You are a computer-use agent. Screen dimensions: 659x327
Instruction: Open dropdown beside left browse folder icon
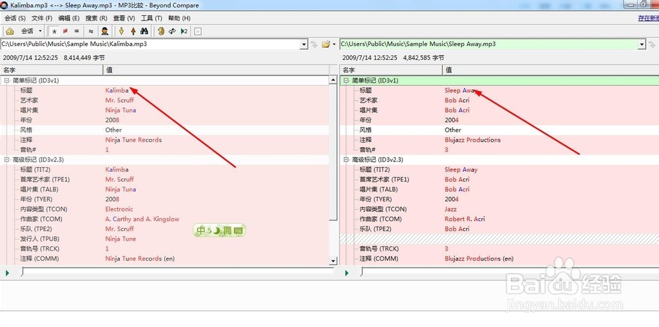point(334,44)
